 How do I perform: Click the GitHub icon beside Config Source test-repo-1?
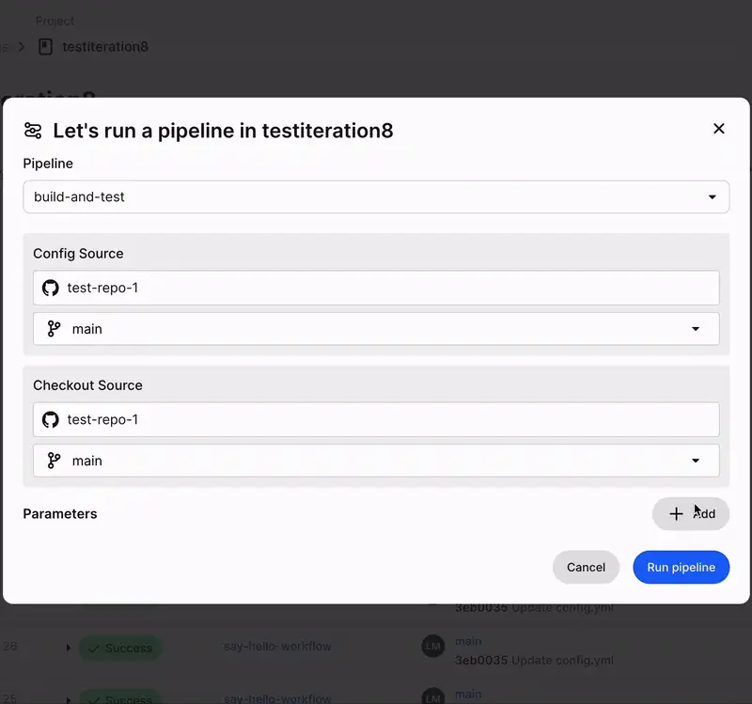coord(50,288)
